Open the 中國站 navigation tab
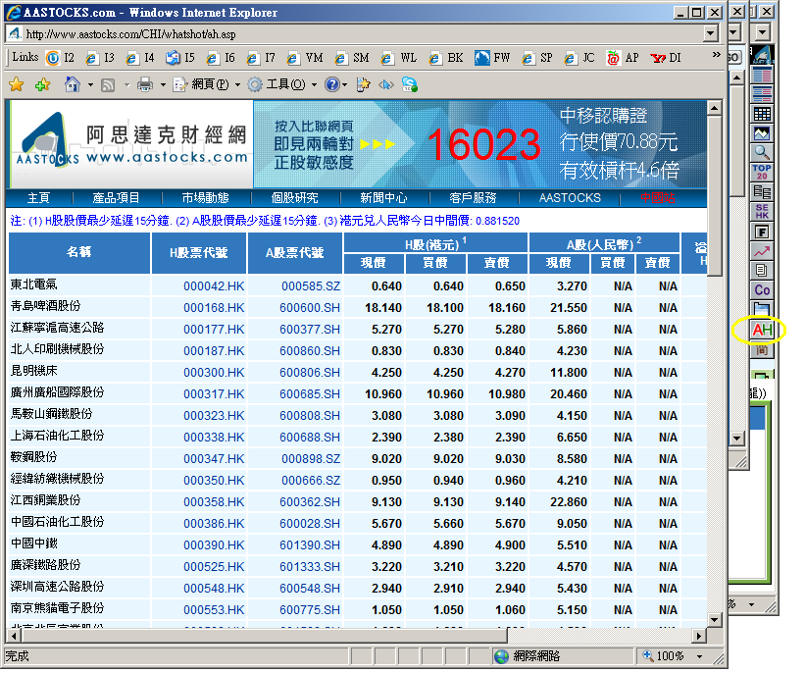805x673 pixels. pyautogui.click(x=657, y=198)
